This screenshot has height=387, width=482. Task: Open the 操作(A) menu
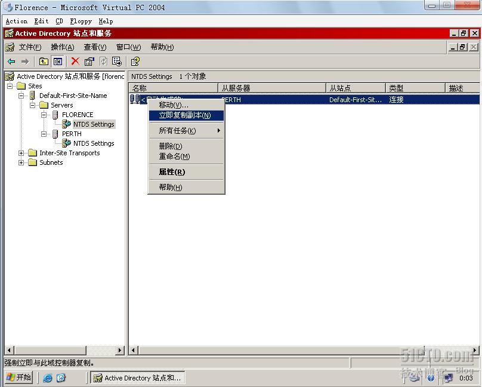point(63,47)
